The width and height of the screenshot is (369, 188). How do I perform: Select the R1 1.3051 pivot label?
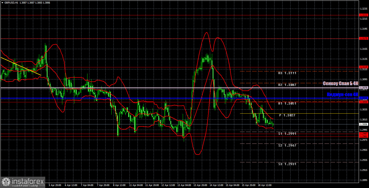[x=287, y=103]
